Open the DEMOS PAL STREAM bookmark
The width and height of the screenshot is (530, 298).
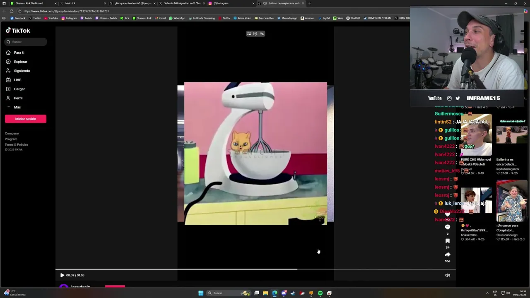pos(377,18)
